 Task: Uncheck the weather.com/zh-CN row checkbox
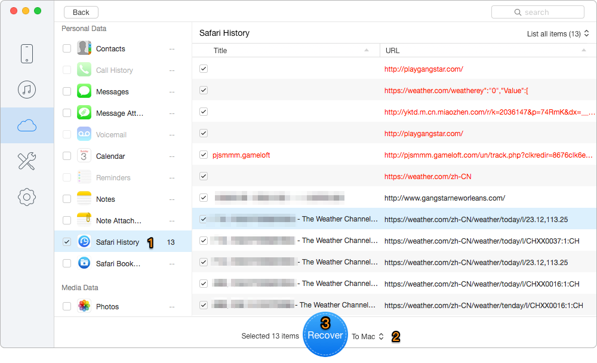(204, 176)
